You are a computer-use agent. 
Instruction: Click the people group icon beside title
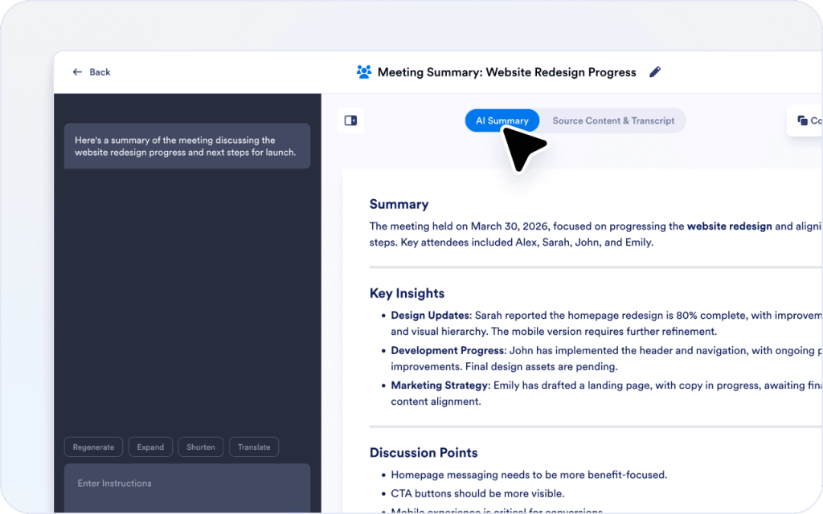pyautogui.click(x=364, y=72)
